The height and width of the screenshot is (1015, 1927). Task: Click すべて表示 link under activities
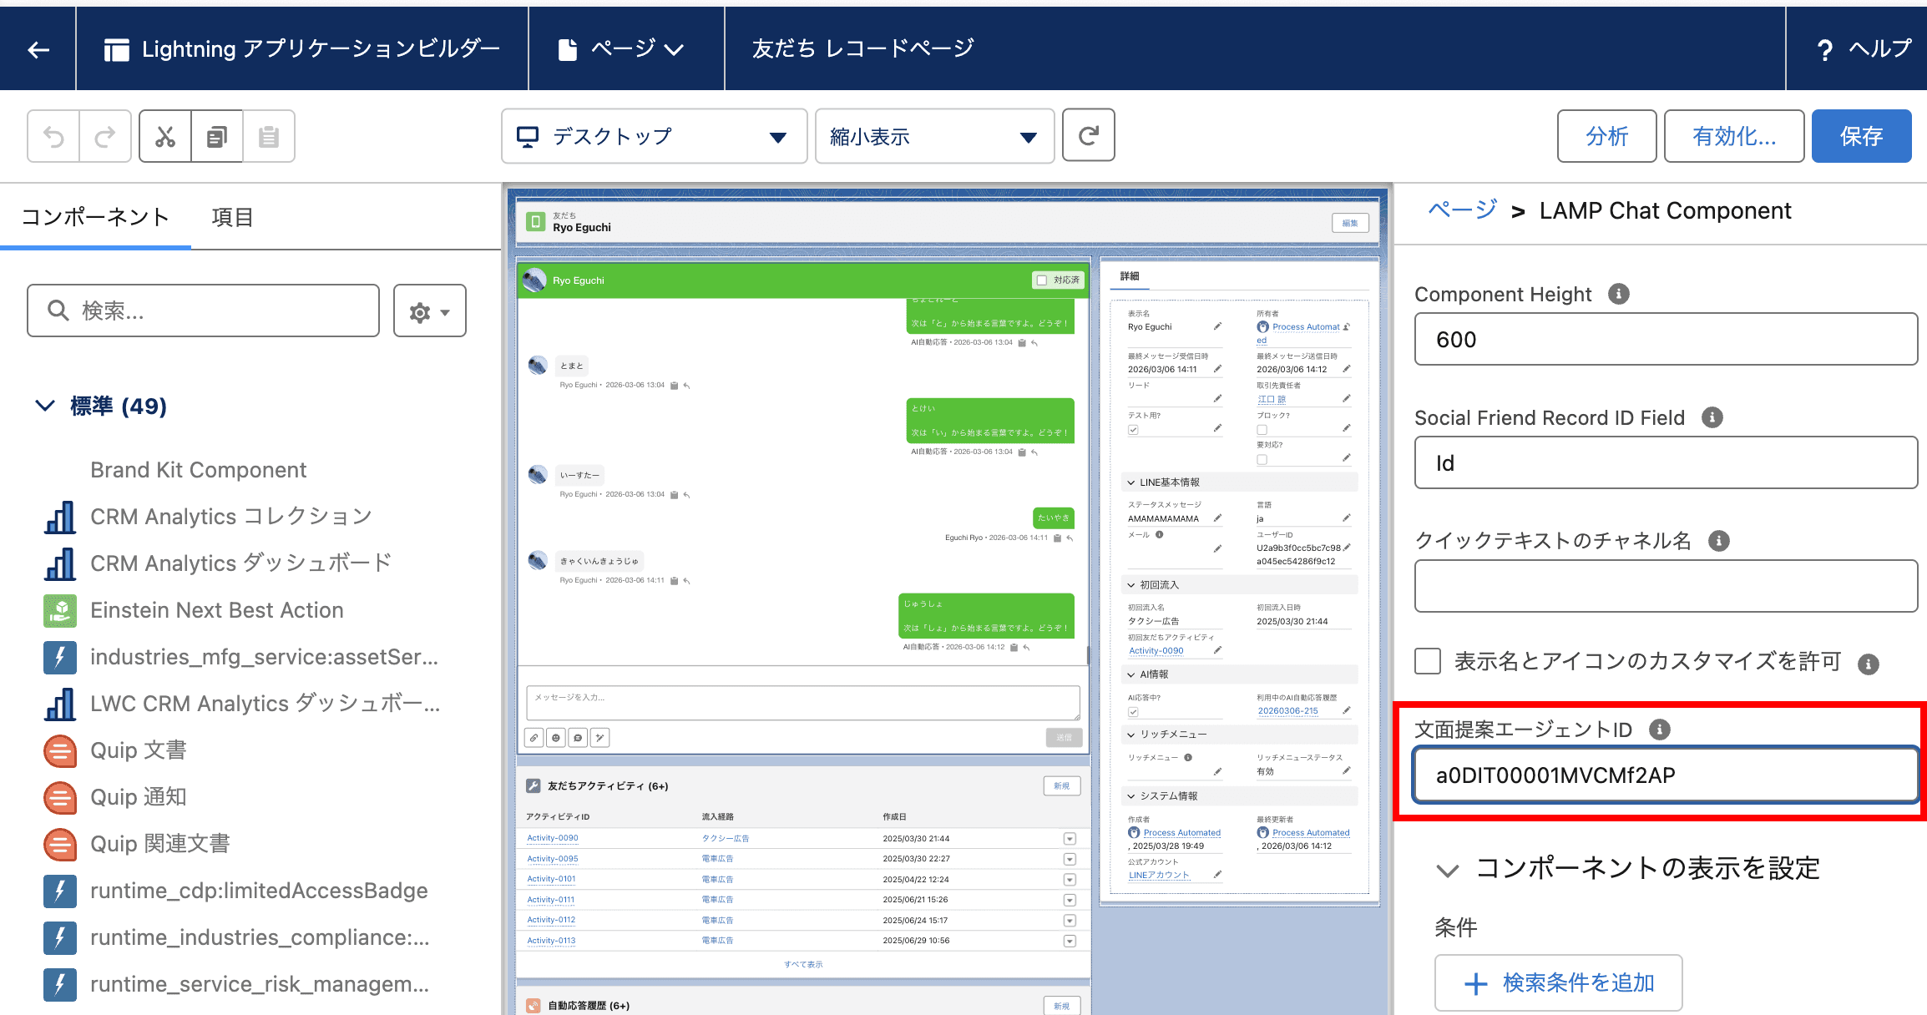pos(803,964)
